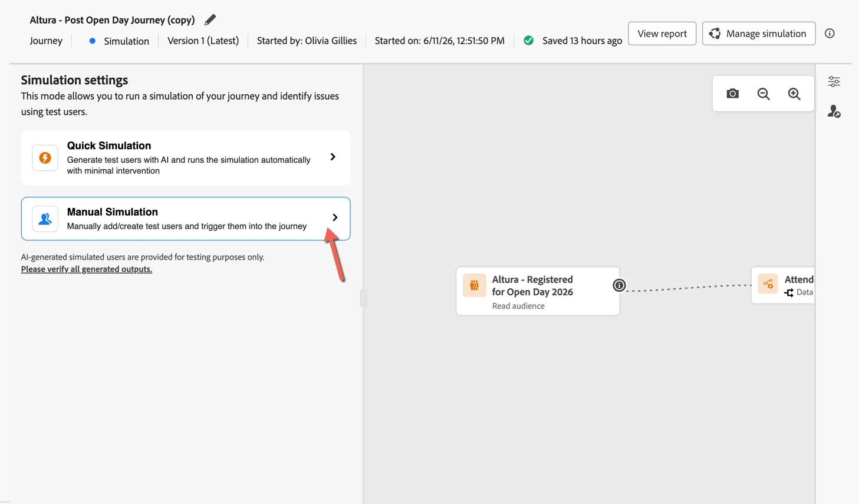859x504 pixels.
Task: Click the Journey breadcrumb label
Action: tap(46, 41)
